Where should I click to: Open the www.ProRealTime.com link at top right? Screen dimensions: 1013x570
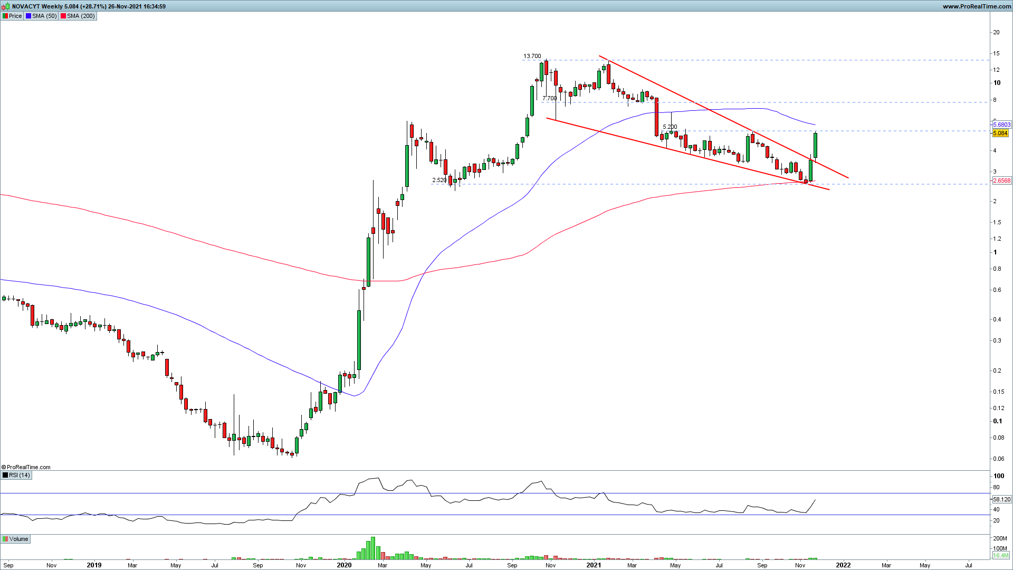tap(977, 6)
